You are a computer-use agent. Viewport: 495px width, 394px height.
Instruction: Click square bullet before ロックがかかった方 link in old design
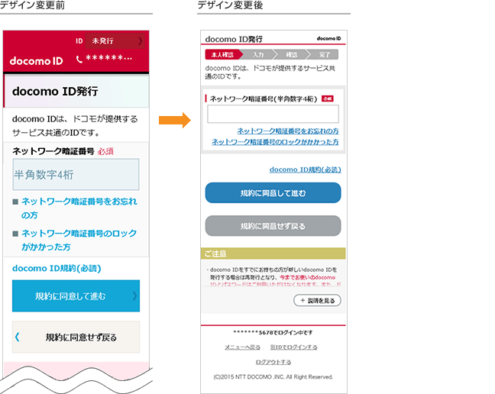(x=16, y=234)
